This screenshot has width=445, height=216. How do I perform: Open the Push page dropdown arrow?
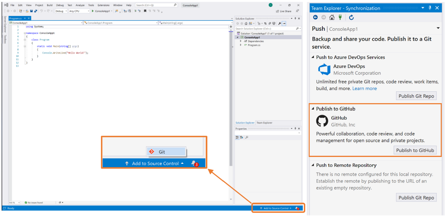439,28
